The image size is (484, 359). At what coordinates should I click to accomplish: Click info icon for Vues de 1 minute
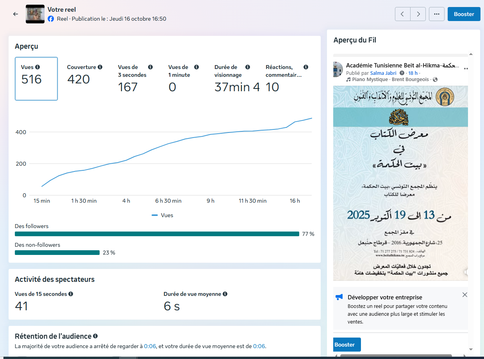[196, 67]
